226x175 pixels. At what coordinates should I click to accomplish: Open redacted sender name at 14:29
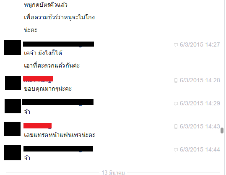click(x=58, y=102)
